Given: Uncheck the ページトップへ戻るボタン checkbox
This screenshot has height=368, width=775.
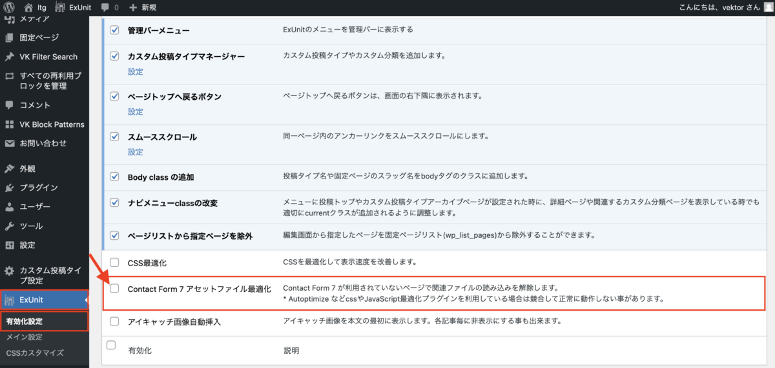Looking at the screenshot, I should (x=115, y=97).
